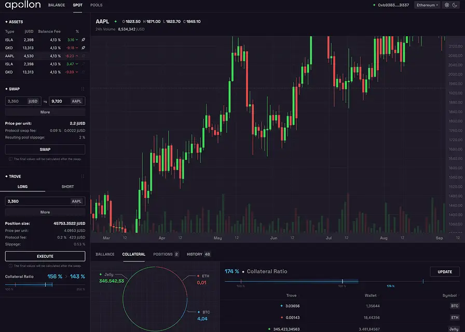Screen dimensions: 465x332
Task: Click the Trove column header
Action: 291,296
